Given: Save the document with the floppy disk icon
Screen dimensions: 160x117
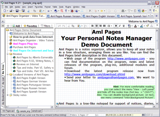Looking at the screenshot, I should tap(17, 11).
